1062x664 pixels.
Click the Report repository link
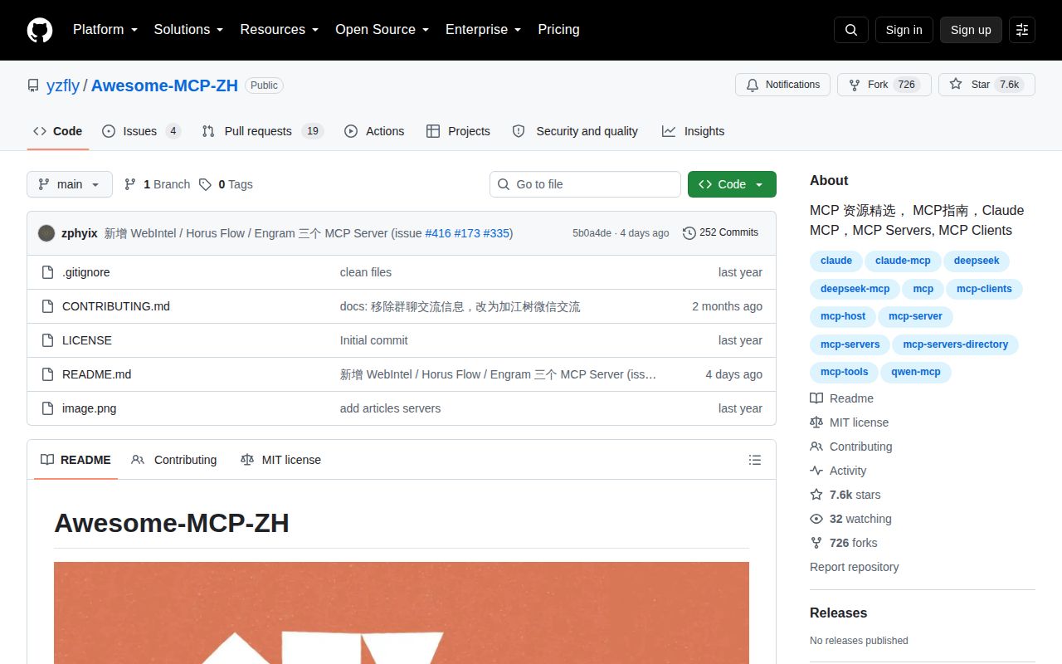click(x=855, y=567)
